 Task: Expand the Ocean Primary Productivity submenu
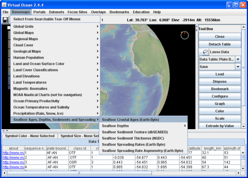point(55,101)
